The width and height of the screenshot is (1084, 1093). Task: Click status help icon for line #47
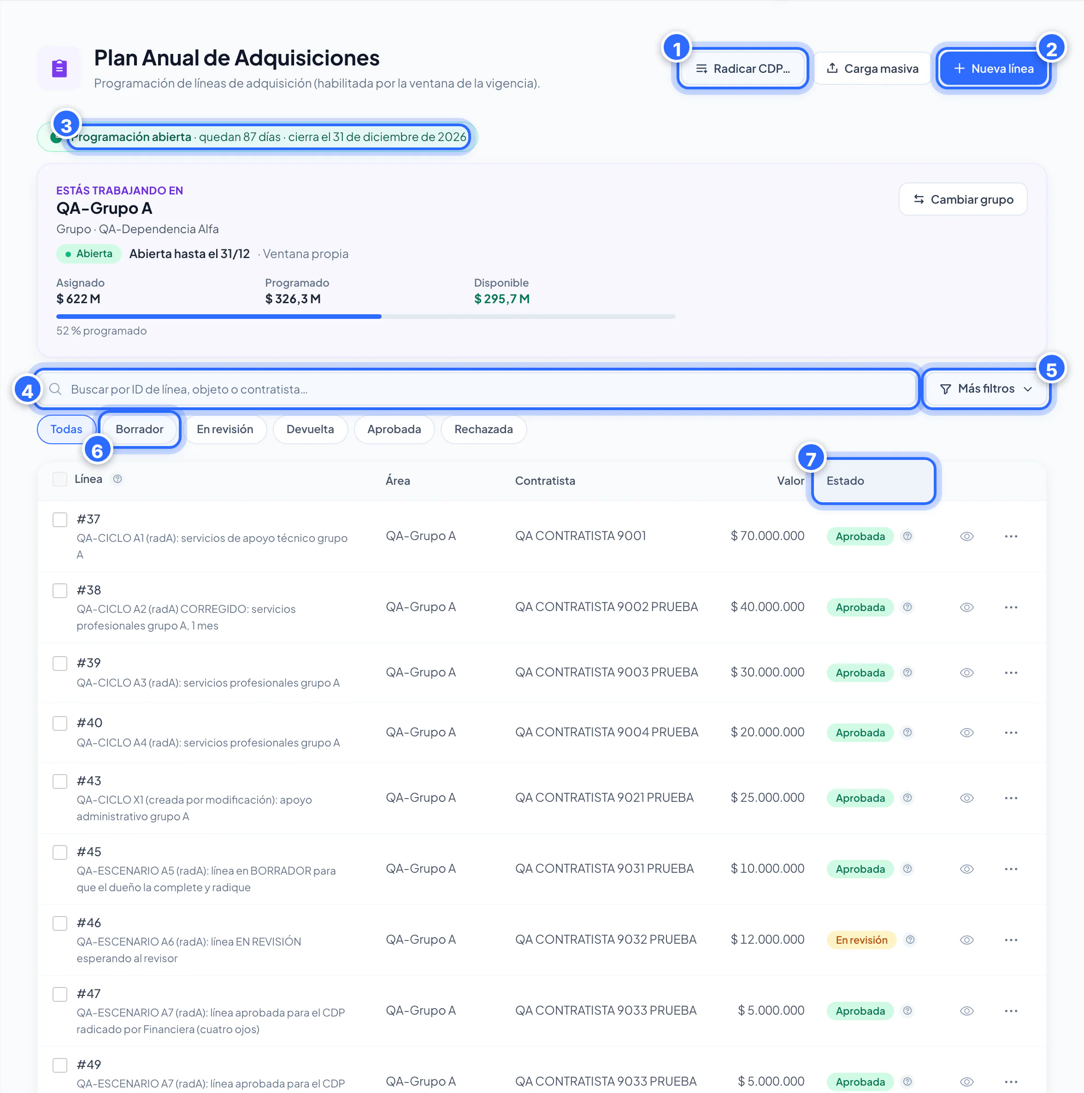[x=907, y=1011]
